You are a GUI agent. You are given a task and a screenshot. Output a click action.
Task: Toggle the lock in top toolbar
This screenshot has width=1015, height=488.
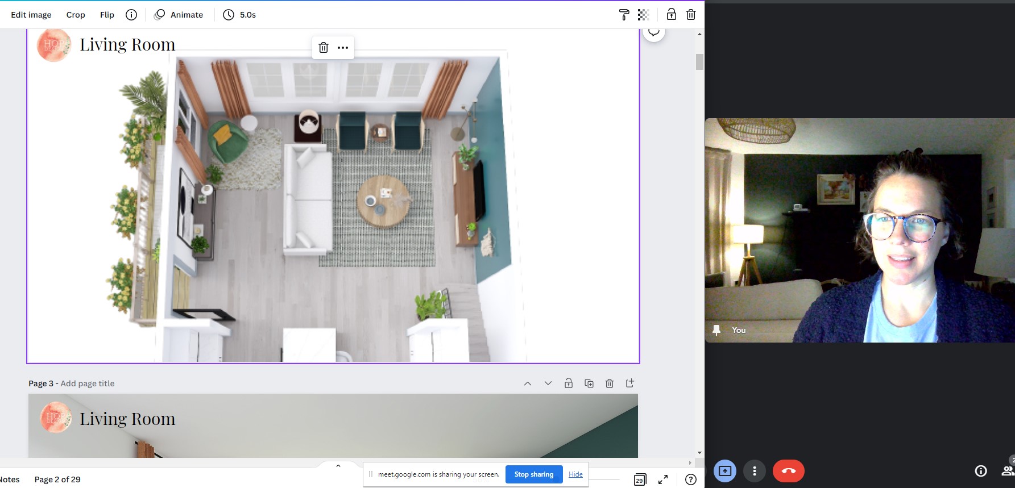(x=672, y=15)
